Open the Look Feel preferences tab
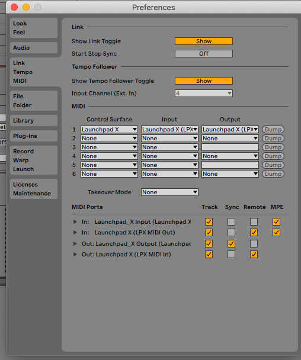This screenshot has height=360, width=301. (34, 28)
